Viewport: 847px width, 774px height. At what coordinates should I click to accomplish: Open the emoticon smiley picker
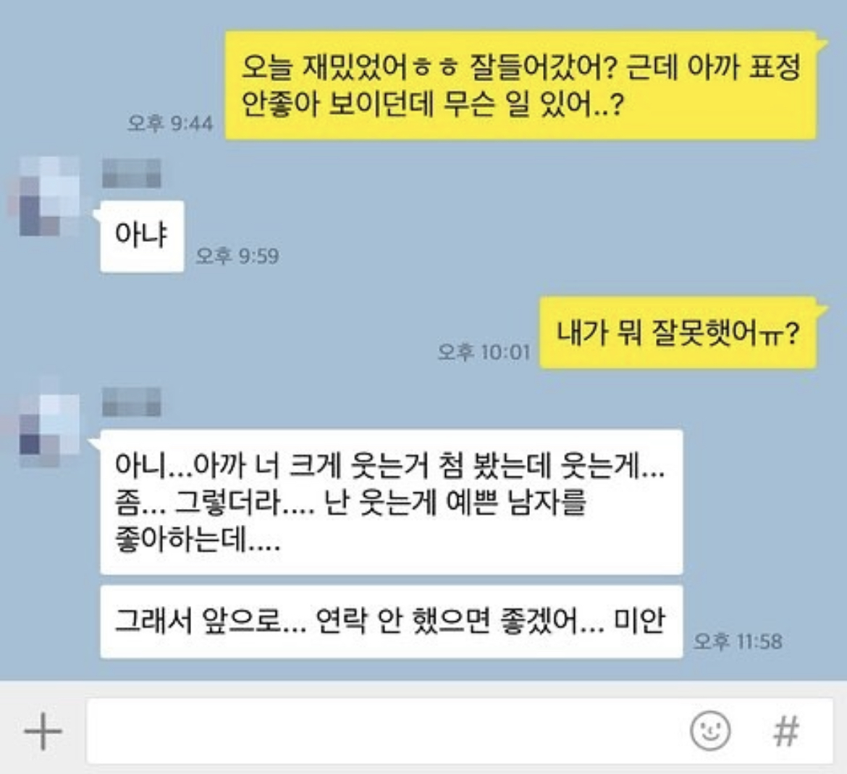click(710, 731)
